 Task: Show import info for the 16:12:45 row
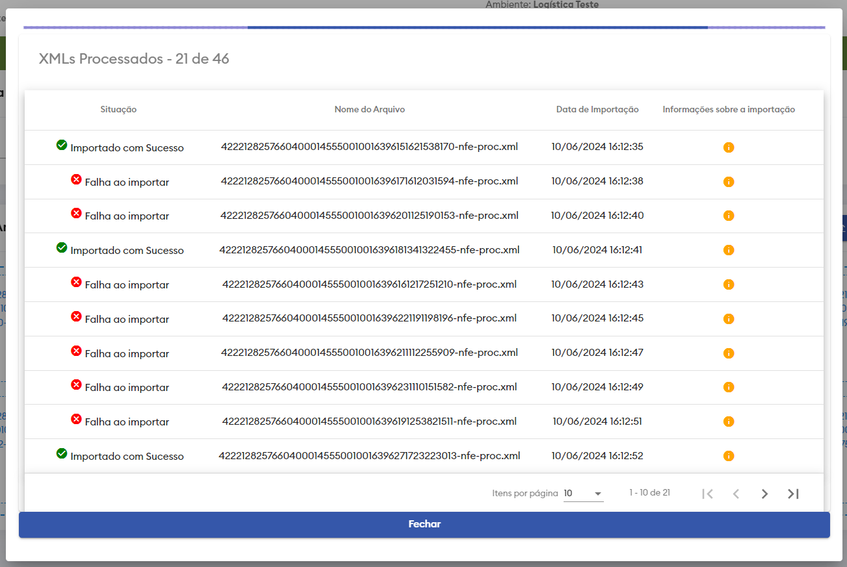tap(729, 319)
